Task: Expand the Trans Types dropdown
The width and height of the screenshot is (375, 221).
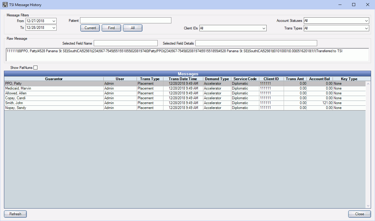Action: [x=366, y=28]
